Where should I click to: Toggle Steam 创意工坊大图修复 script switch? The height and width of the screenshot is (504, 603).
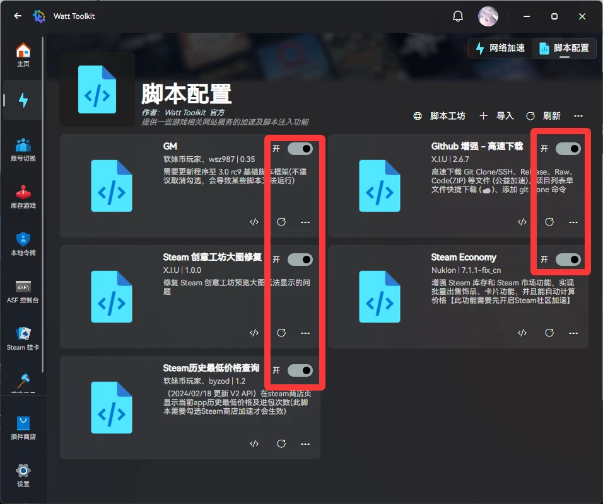click(x=300, y=260)
